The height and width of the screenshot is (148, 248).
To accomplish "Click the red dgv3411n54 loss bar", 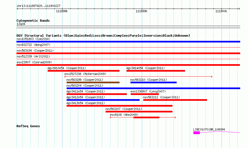I will [x=97, y=94].
